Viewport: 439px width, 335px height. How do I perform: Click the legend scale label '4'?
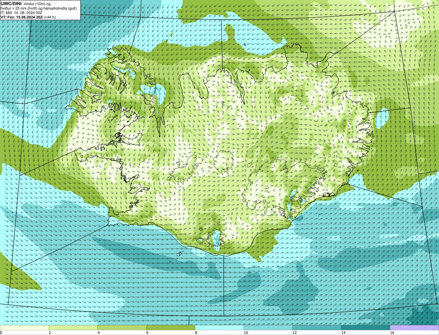click(98, 333)
